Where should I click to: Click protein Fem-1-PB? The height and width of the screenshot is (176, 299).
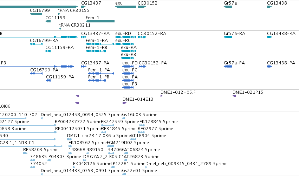tap(99, 77)
